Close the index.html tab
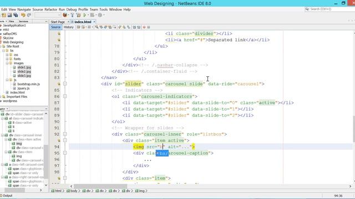 (x=94, y=22)
